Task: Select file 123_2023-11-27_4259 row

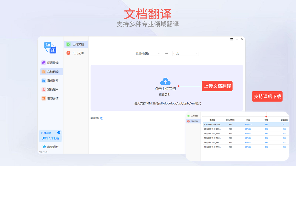Action: (x=246, y=138)
